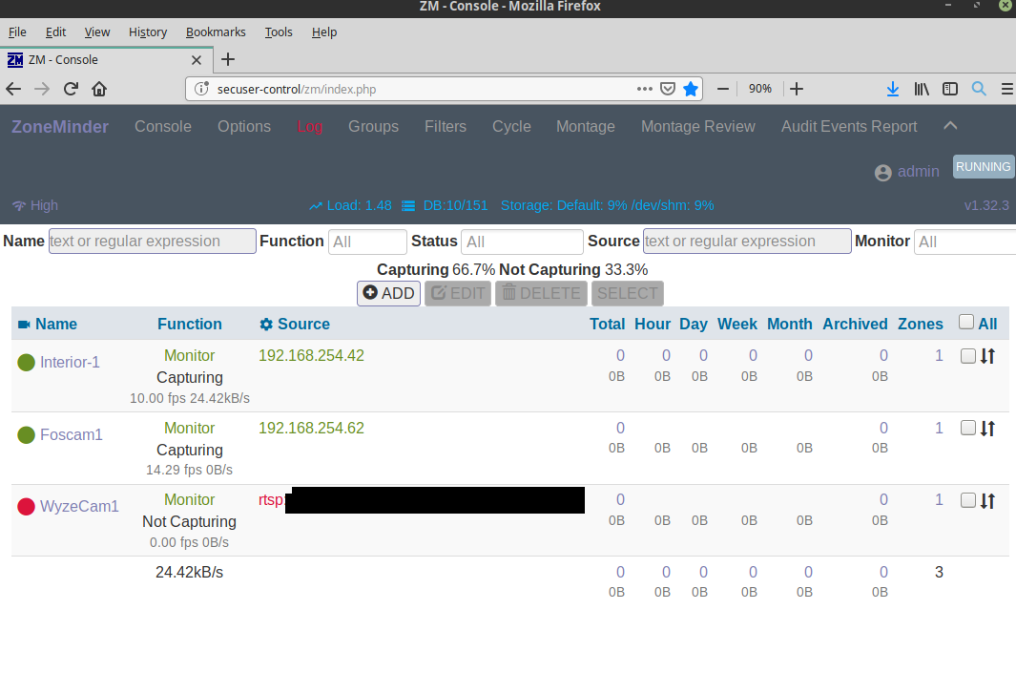This screenshot has width=1016, height=673.
Task: Open the Cycle view
Action: 511,126
